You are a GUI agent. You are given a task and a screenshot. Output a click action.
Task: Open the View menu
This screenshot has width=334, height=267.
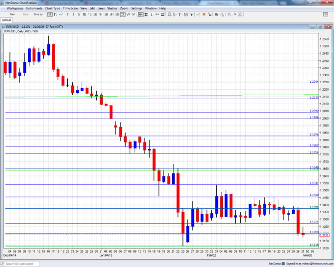84,8
